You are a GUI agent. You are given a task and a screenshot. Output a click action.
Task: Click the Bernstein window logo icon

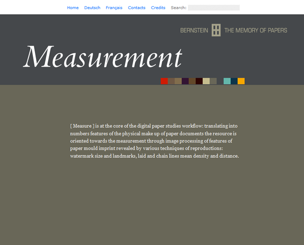point(216,30)
